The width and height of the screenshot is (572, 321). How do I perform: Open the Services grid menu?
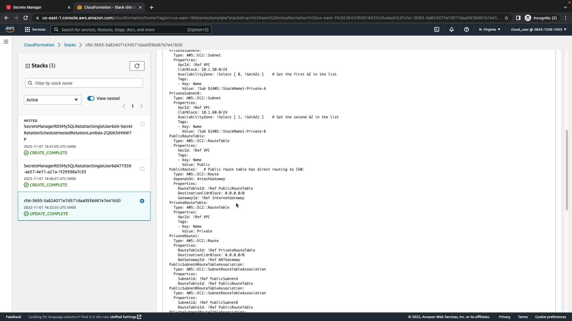[35, 29]
